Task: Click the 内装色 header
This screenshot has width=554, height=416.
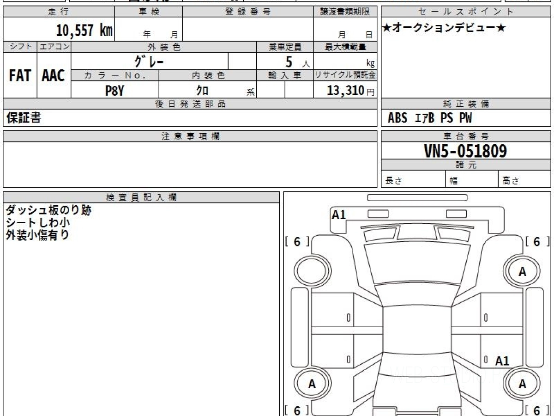Action: tap(208, 75)
